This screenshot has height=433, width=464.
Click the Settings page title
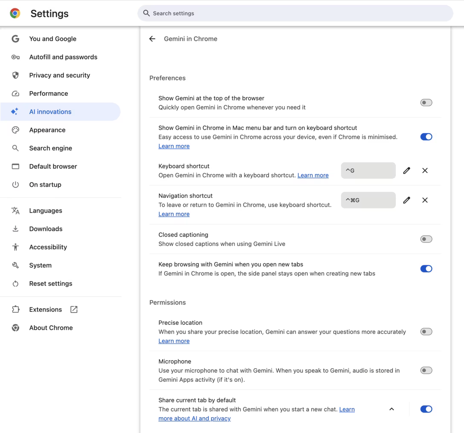point(49,14)
